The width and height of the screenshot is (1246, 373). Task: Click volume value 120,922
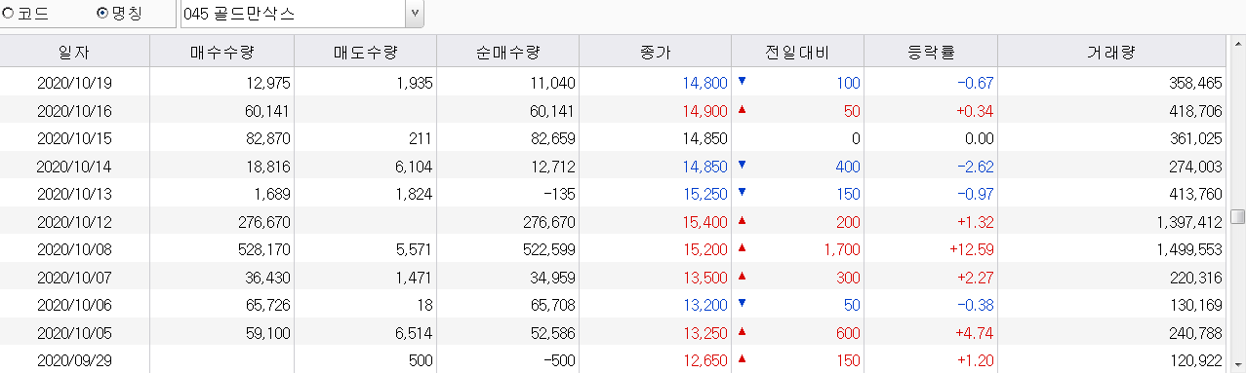tap(1195, 360)
